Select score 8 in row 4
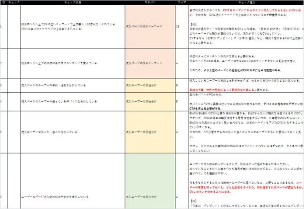Image resolution: width=304 pixels, height=209 pixels. (182, 102)
